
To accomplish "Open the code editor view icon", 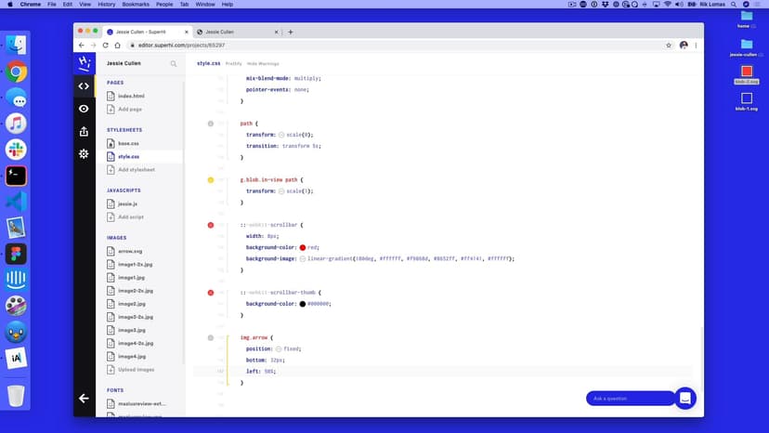I will tap(84, 86).
